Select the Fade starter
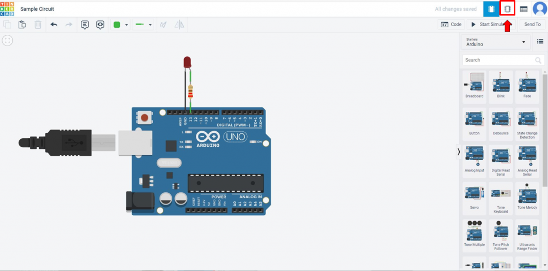 coord(527,87)
